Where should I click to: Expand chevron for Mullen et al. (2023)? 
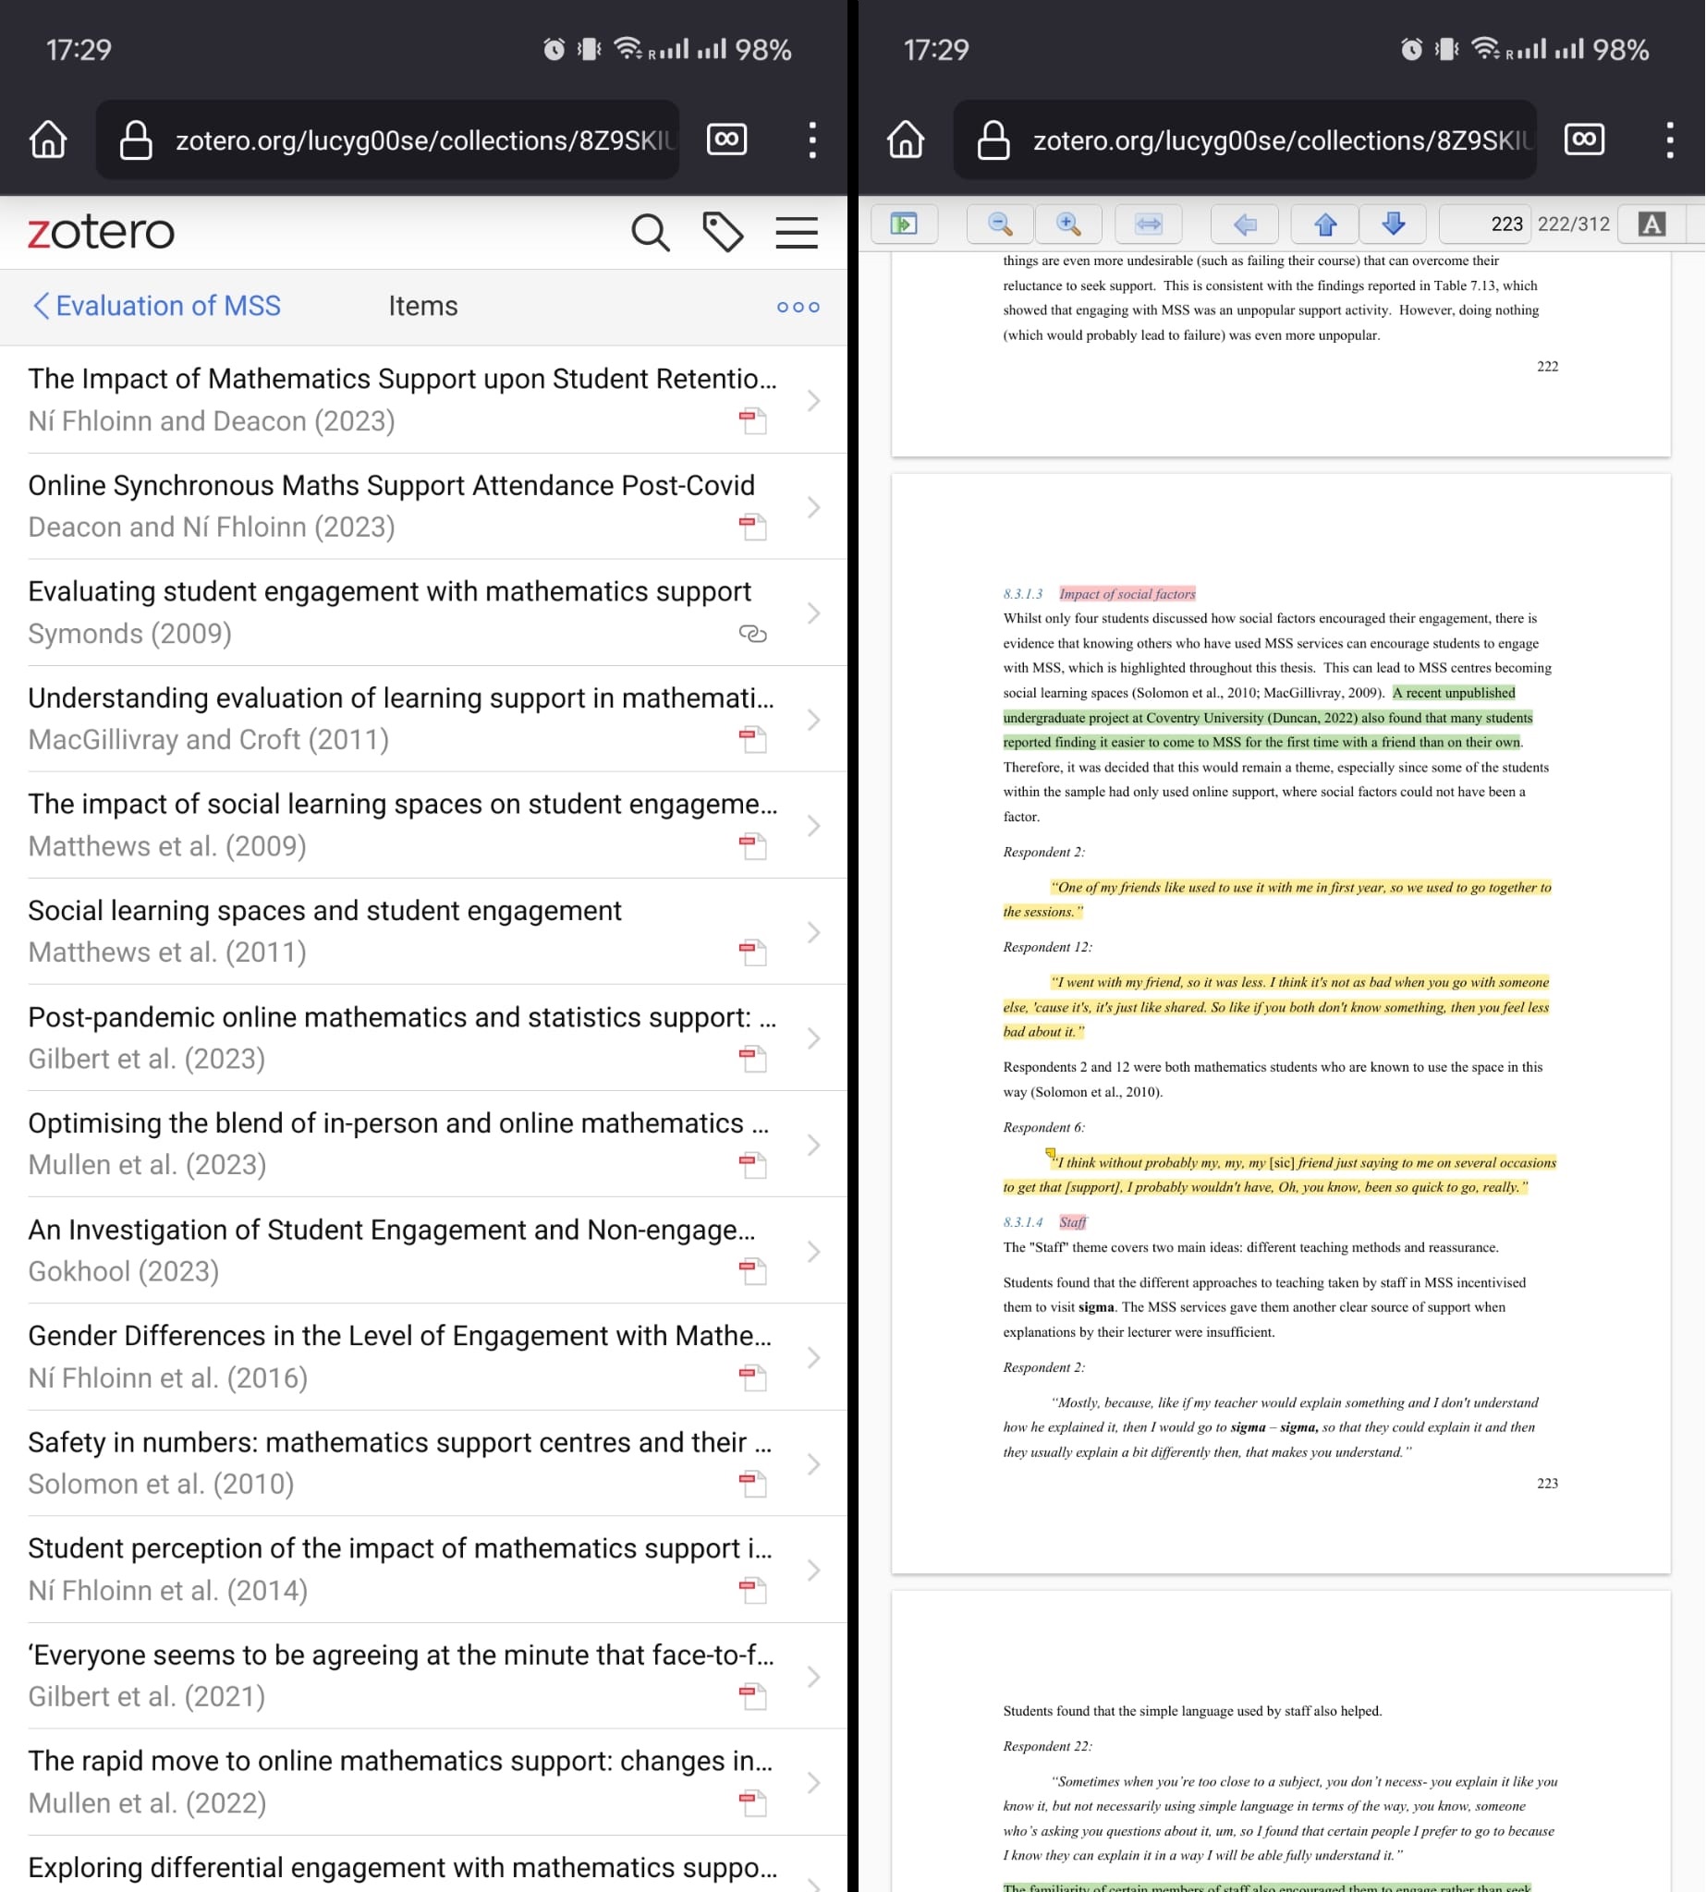(812, 1146)
